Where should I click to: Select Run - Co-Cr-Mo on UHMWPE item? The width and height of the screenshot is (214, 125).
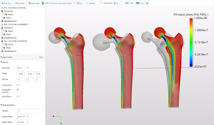pyautogui.click(x=16, y=24)
